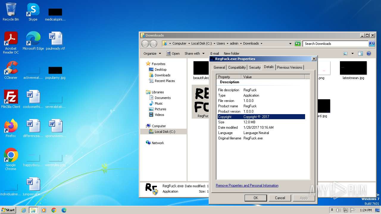Open the Google Chrome desktop shortcut
The image size is (381, 214).
[x=11, y=159]
